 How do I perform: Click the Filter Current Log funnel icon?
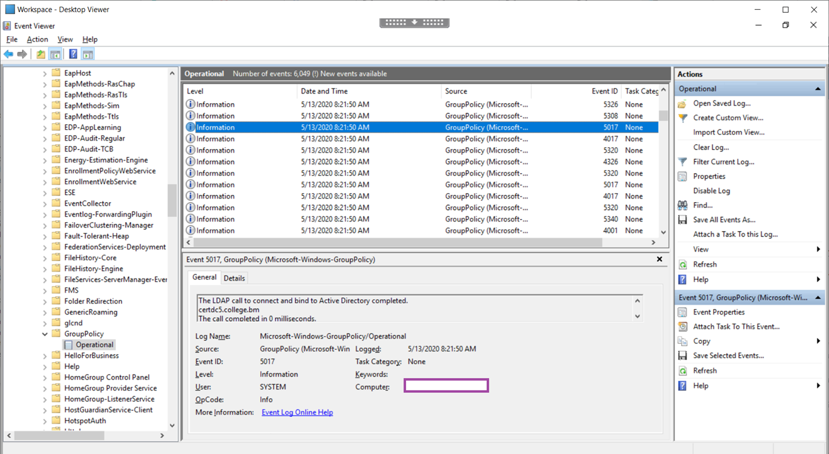pyautogui.click(x=682, y=162)
